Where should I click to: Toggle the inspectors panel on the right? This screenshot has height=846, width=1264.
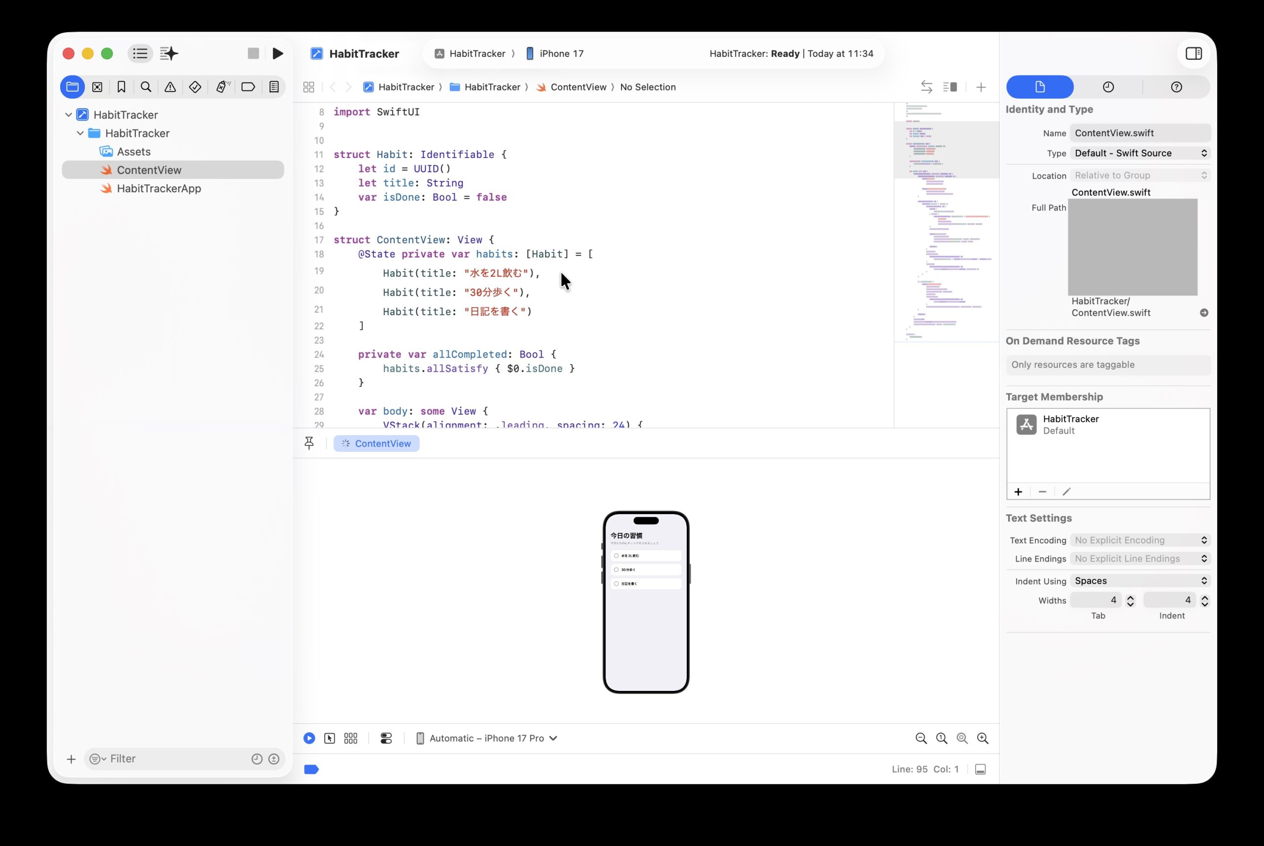pyautogui.click(x=1193, y=53)
